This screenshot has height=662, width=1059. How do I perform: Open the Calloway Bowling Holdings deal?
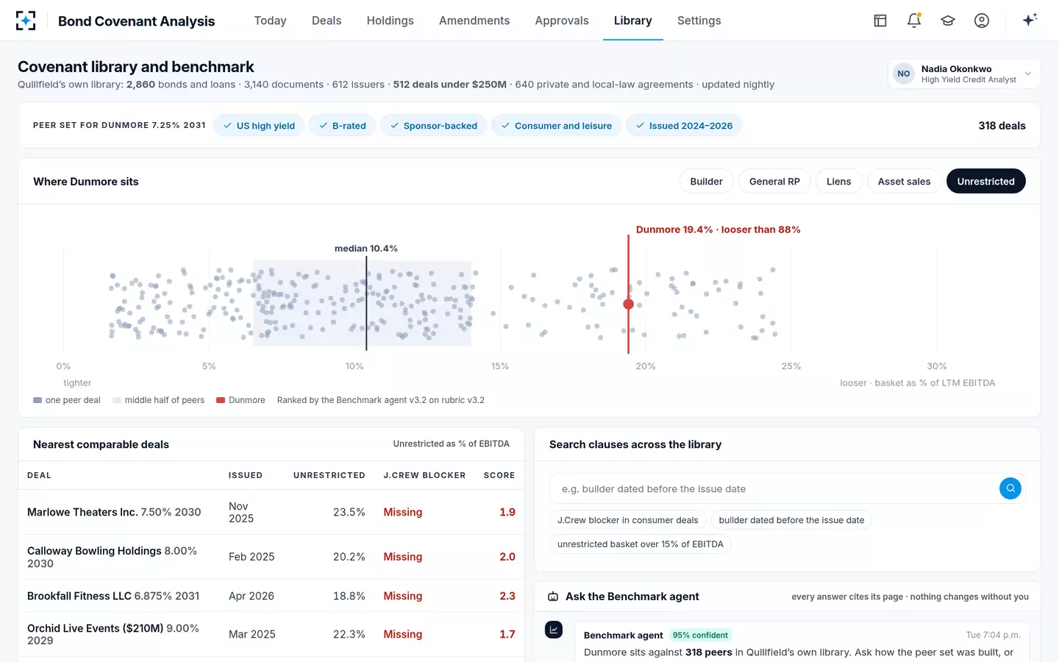point(112,557)
